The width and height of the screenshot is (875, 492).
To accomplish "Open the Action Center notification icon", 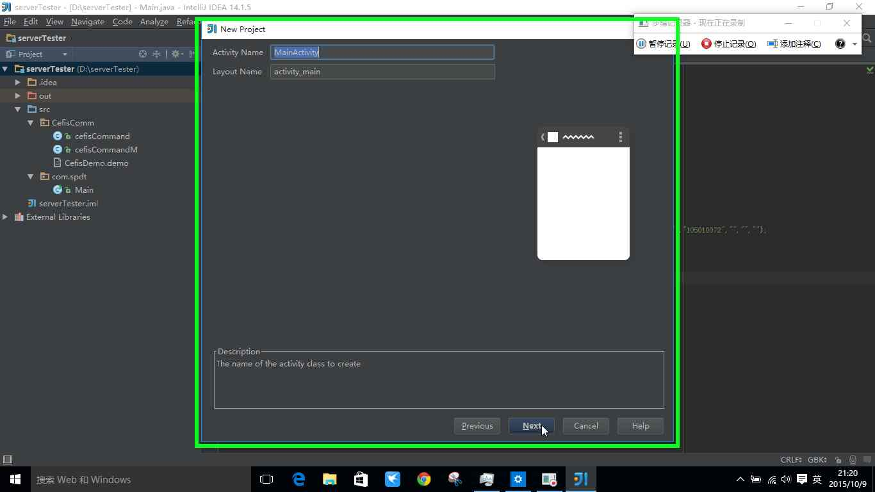I will [801, 479].
